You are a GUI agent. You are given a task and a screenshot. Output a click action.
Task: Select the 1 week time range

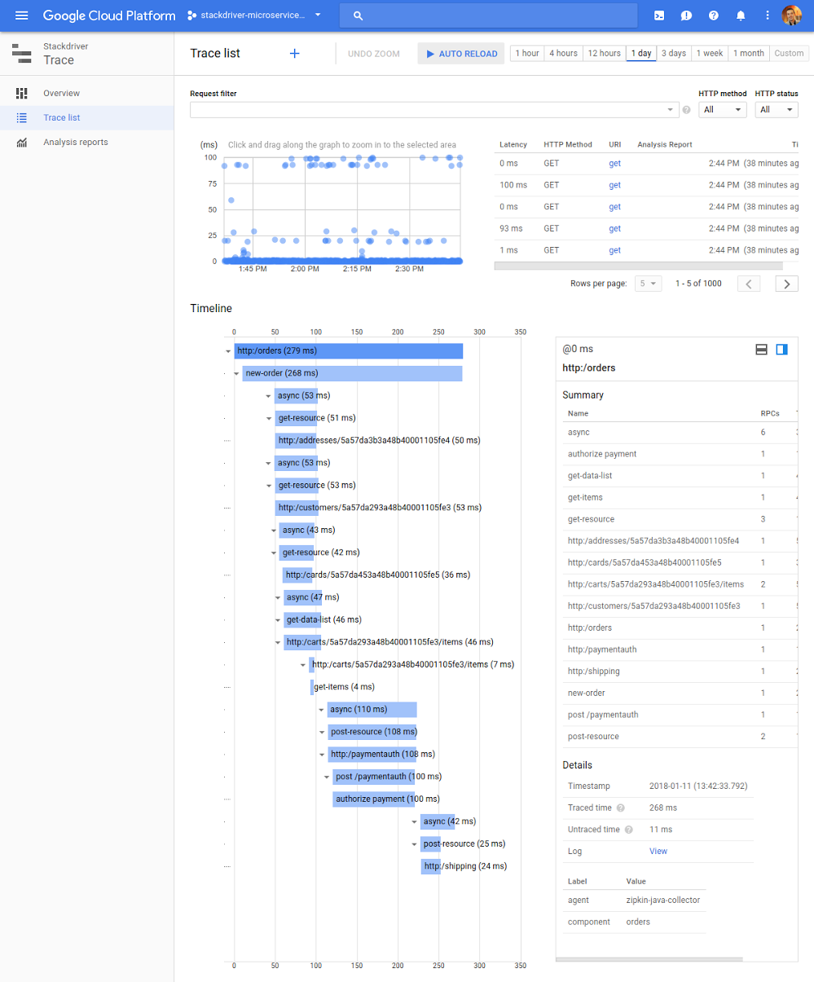click(709, 54)
